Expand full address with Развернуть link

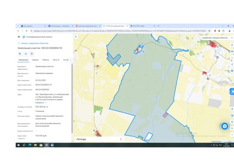coord(41,102)
